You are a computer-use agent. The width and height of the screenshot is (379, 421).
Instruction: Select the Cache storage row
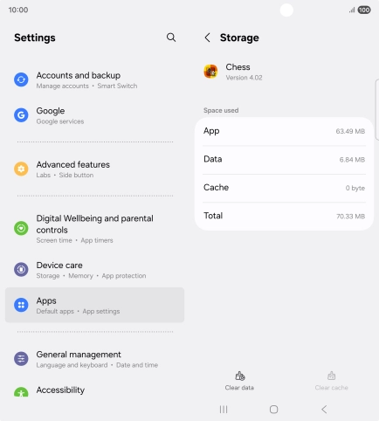(x=284, y=188)
